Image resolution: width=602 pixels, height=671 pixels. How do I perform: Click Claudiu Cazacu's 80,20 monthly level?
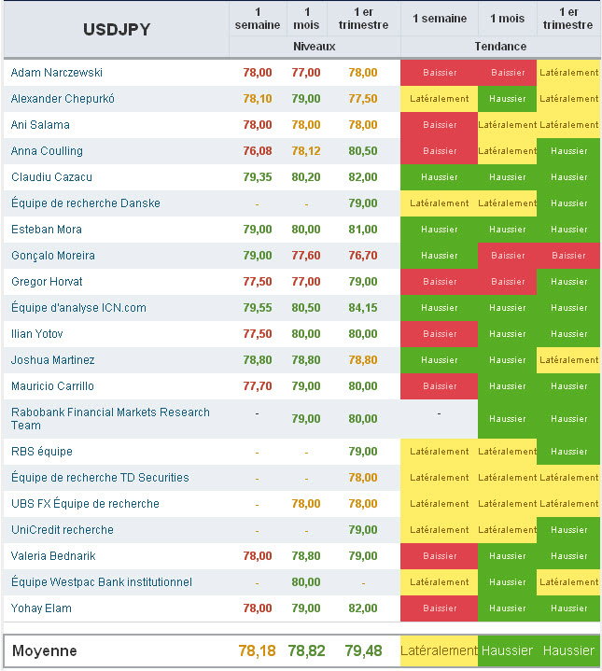pyautogui.click(x=306, y=176)
